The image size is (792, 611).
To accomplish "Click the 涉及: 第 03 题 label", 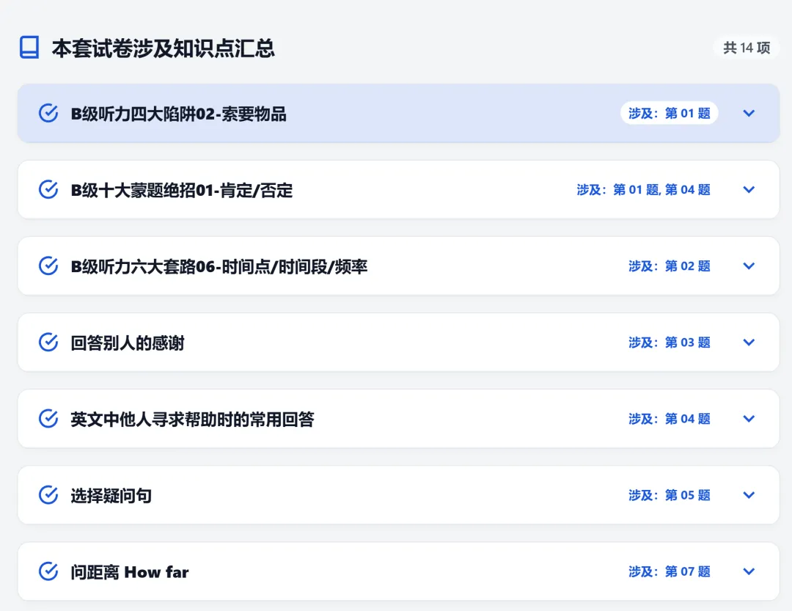I will tap(670, 342).
